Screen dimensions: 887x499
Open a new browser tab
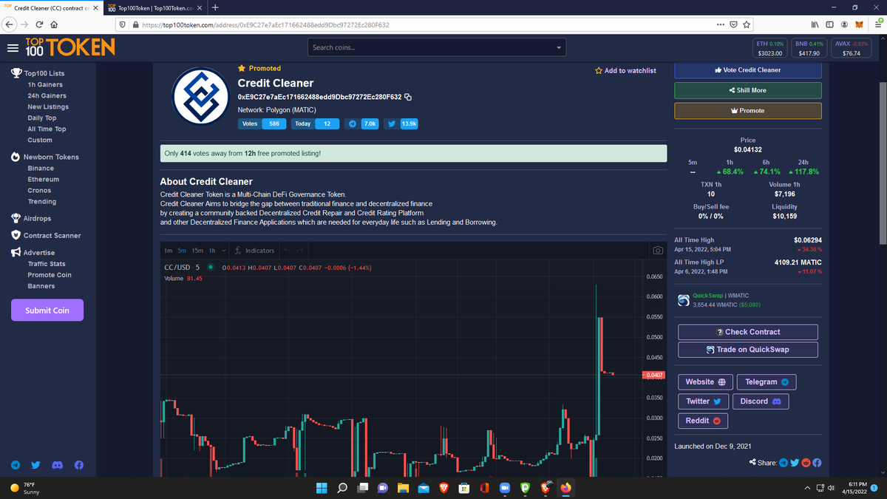[214, 8]
